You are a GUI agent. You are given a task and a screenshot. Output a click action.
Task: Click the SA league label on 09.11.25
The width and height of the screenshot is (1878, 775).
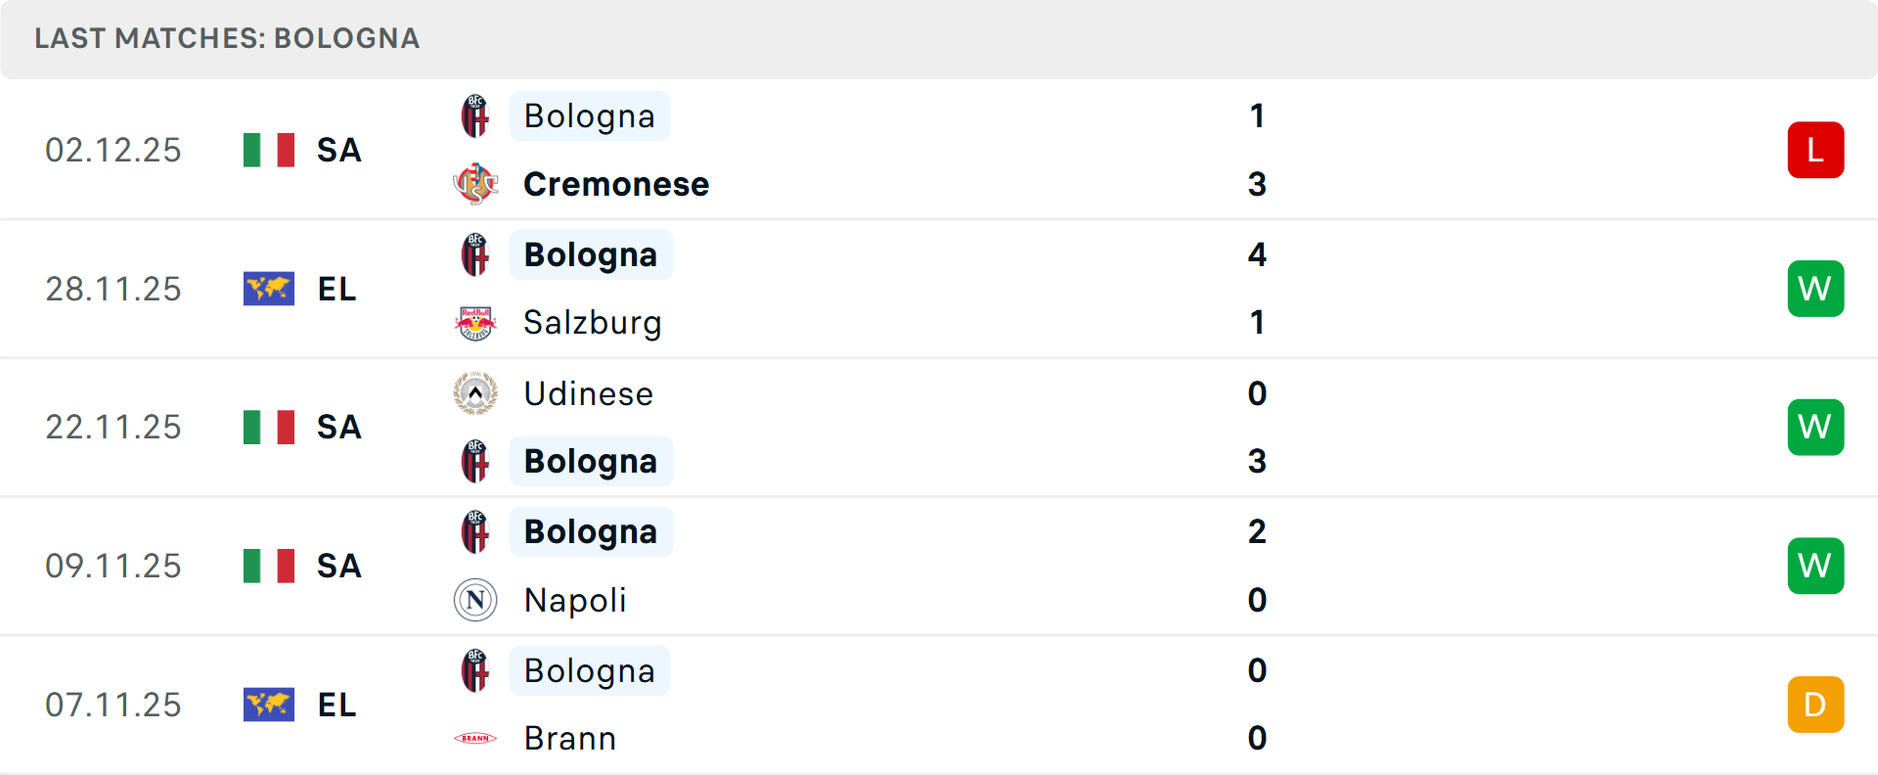[x=339, y=566]
